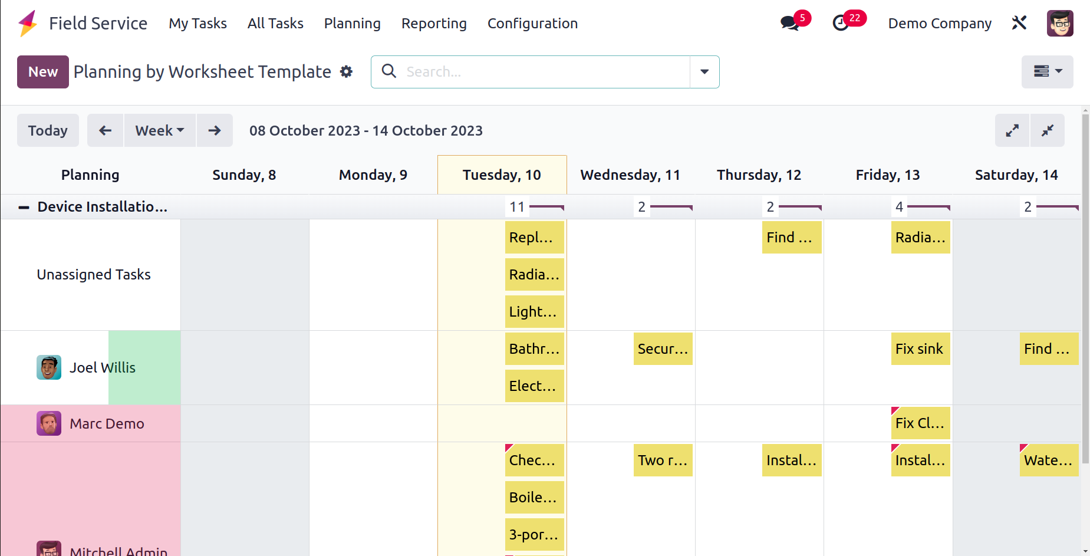The width and height of the screenshot is (1090, 556).
Task: Open the Week scale dropdown
Action: (160, 130)
